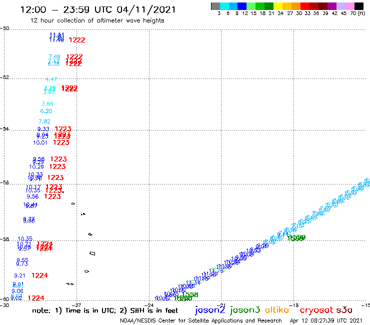
Task: Pick the pink 70 ft color swatch
Action: [350, 6]
